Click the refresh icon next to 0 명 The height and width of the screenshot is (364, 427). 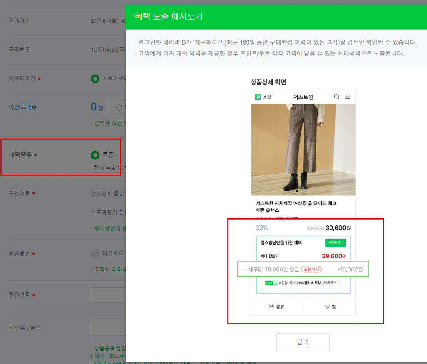118,107
